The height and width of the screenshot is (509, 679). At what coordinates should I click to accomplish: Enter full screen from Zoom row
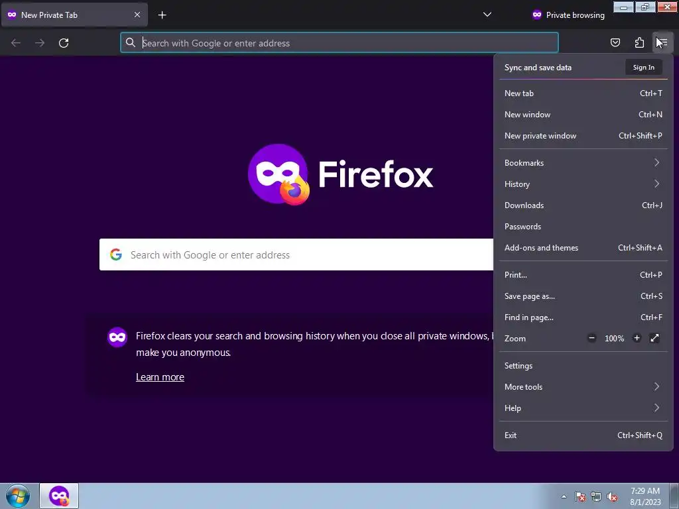point(654,338)
